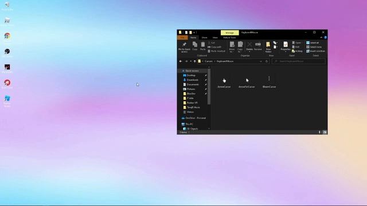Switch to the Home ribbon tab
This screenshot has width=367, height=206.
click(193, 38)
